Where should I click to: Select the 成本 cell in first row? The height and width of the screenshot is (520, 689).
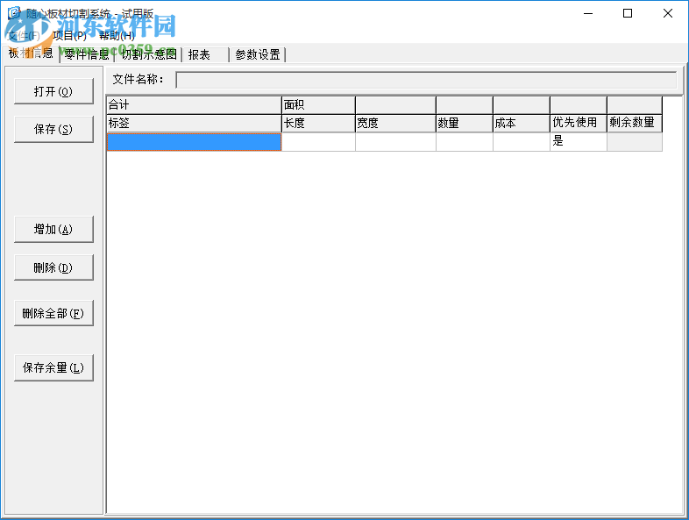pyautogui.click(x=522, y=142)
